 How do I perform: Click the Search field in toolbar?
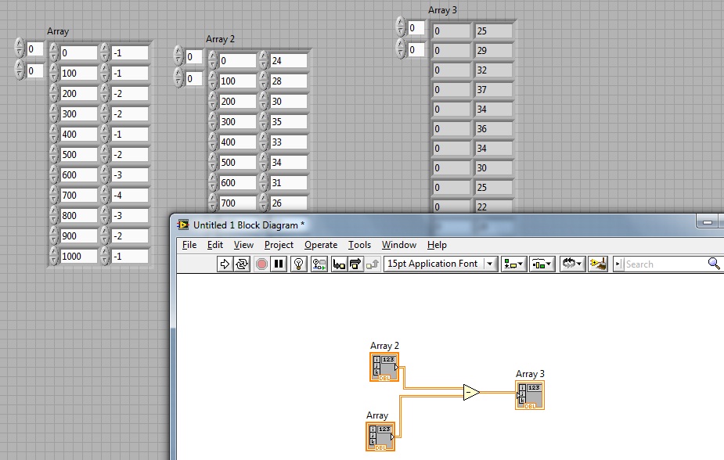[665, 264]
